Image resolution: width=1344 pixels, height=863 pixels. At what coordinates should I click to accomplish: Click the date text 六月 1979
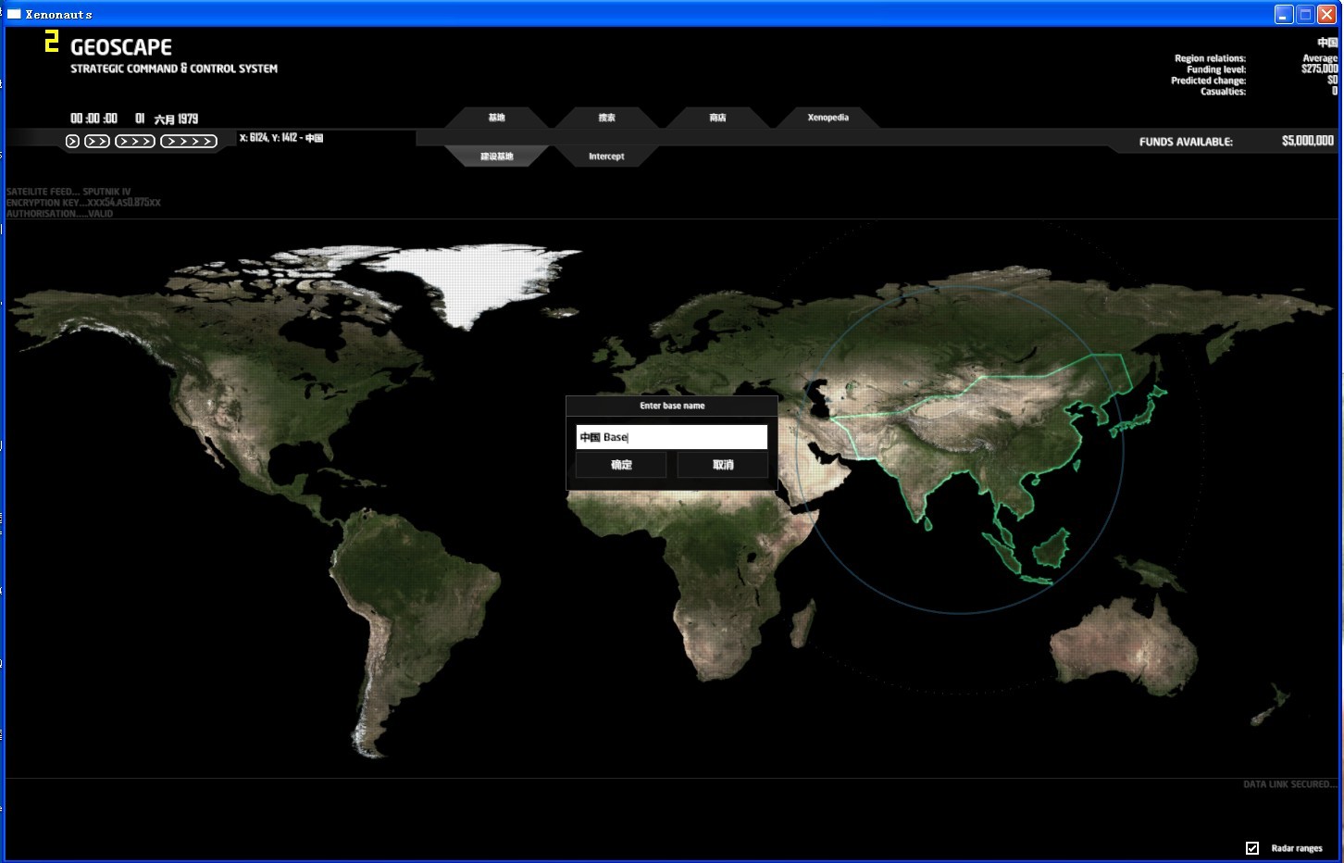click(x=176, y=119)
